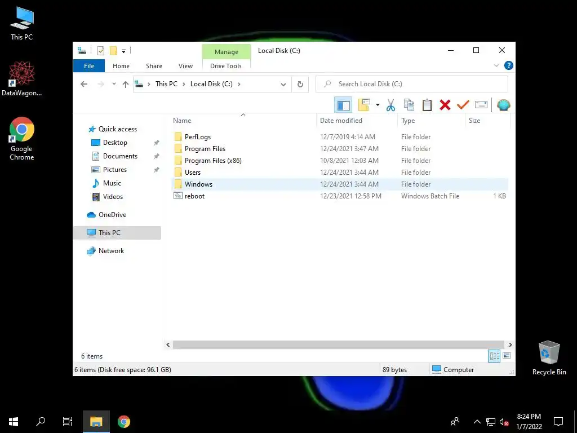Image resolution: width=577 pixels, height=433 pixels.
Task: Expand the chevron after Local Disk (C:) in path
Action: pos(239,85)
